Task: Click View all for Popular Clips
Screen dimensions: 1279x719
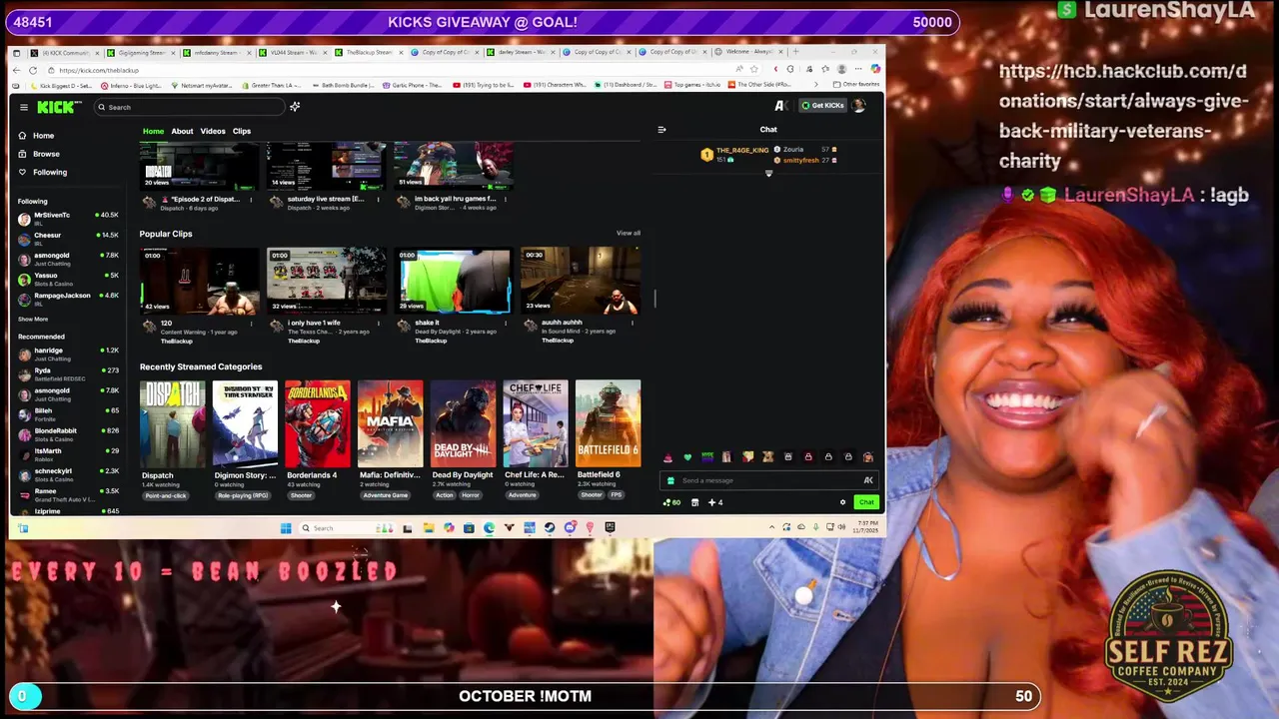Action: (629, 233)
